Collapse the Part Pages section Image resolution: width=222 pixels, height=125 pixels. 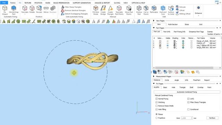point(154,28)
